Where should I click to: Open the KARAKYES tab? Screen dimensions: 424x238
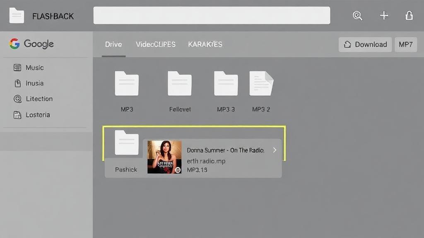pyautogui.click(x=205, y=44)
